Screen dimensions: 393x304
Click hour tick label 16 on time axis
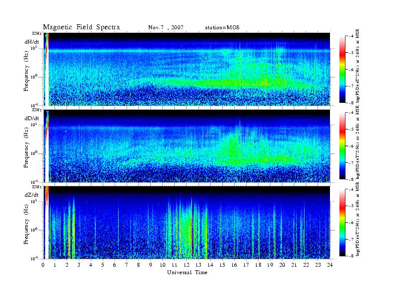point(234,265)
